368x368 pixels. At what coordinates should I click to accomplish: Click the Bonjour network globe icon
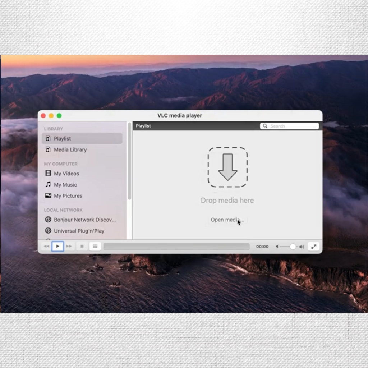pos(48,220)
